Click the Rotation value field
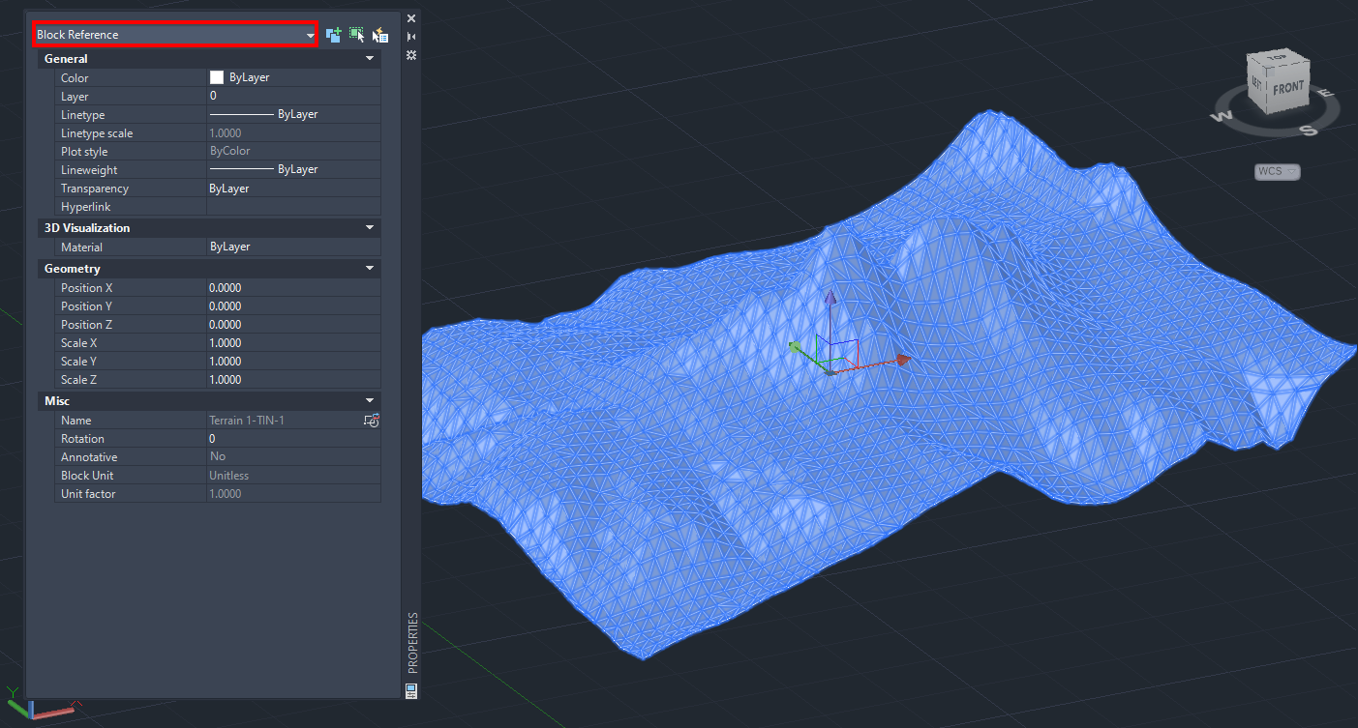Image resolution: width=1358 pixels, height=728 pixels. coord(293,439)
